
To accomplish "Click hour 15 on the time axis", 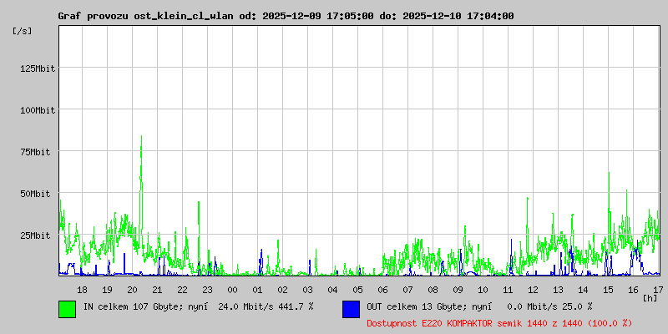I will [608, 289].
